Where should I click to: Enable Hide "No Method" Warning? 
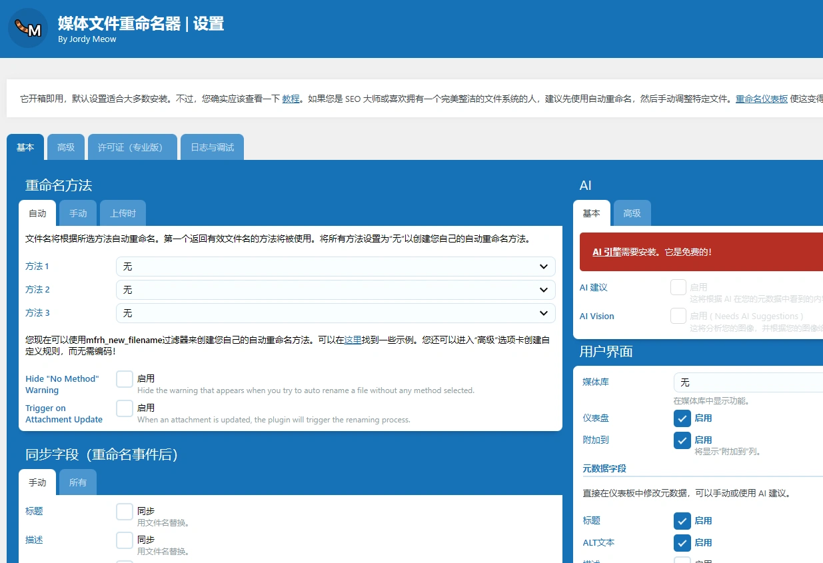(x=124, y=378)
